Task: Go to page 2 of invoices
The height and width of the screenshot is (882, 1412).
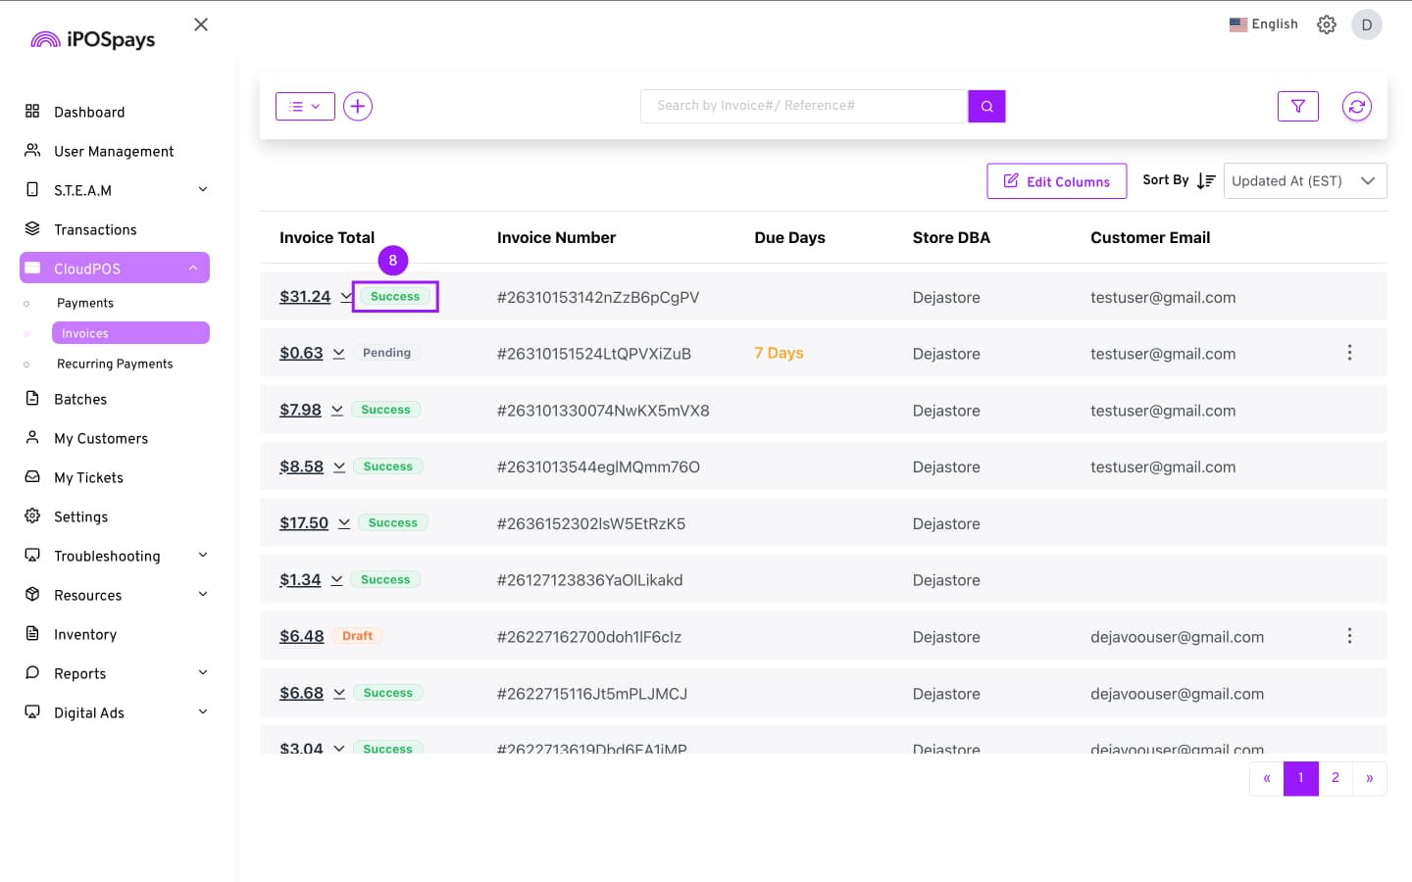Action: coord(1335,778)
